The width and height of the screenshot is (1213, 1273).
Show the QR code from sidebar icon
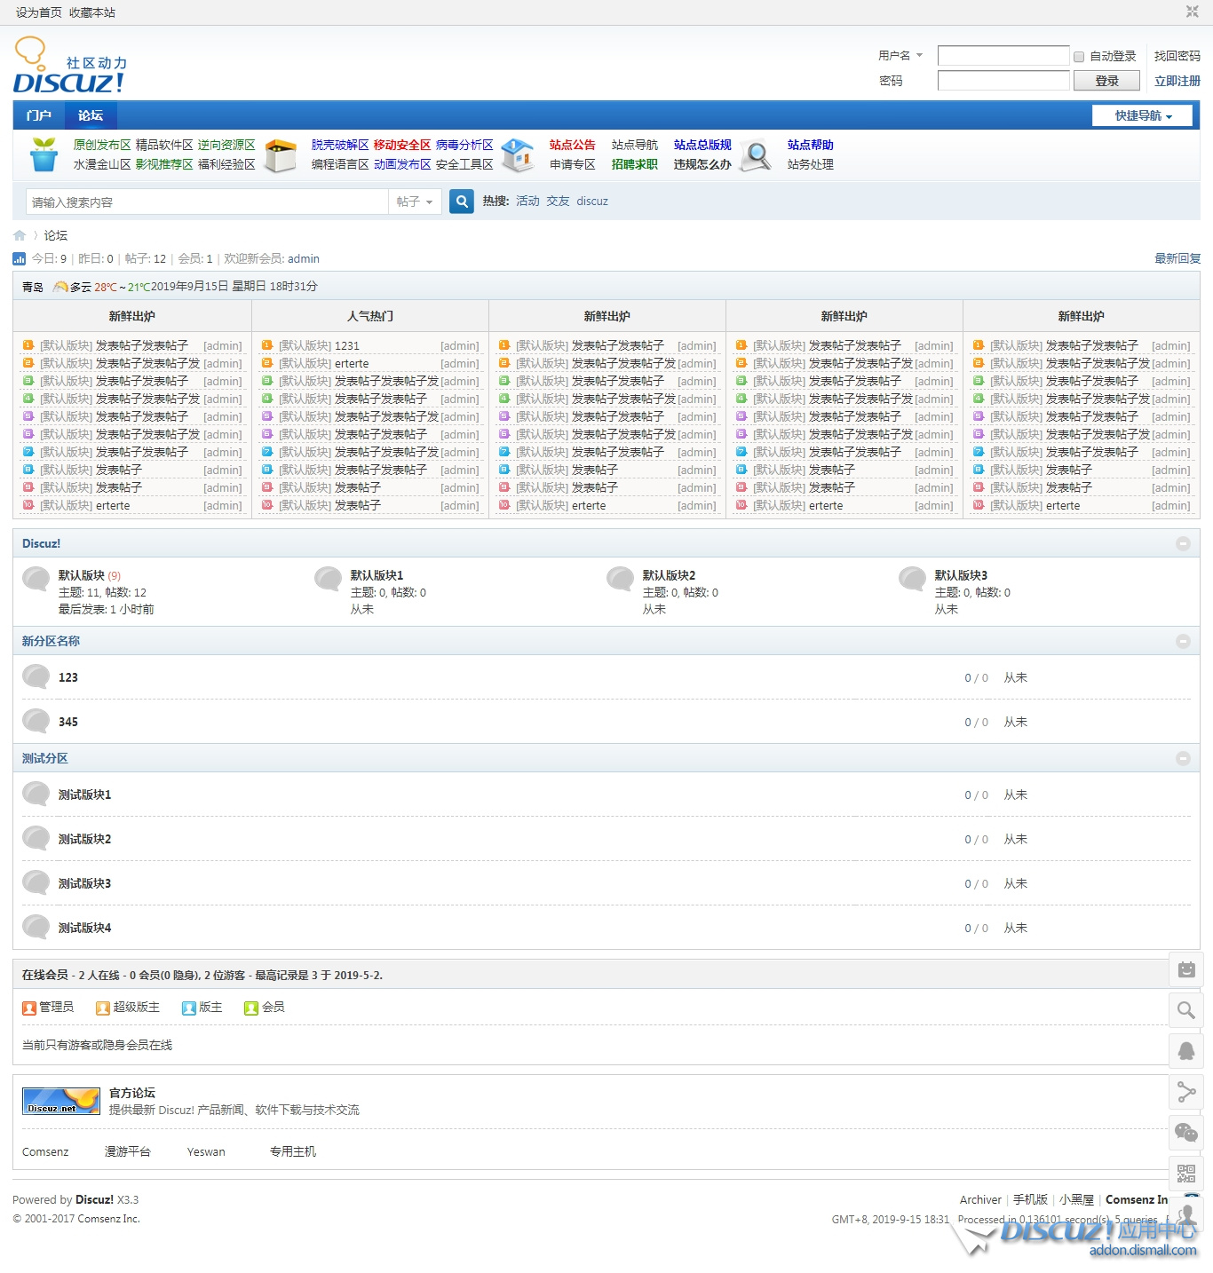pyautogui.click(x=1185, y=1174)
